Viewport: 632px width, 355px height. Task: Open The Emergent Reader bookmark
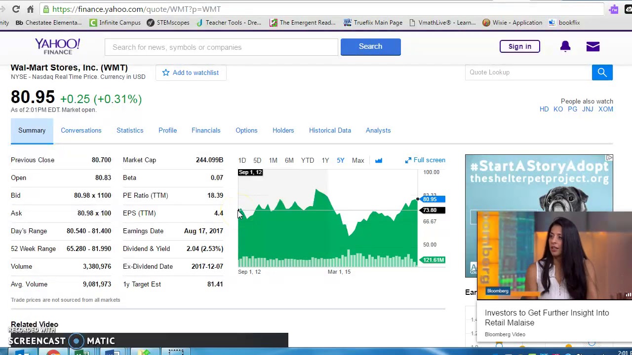pyautogui.click(x=303, y=23)
